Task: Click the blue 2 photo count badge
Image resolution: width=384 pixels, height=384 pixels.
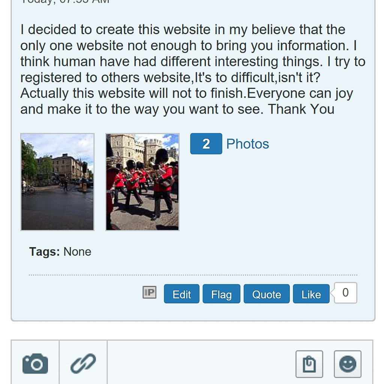Action: point(206,144)
